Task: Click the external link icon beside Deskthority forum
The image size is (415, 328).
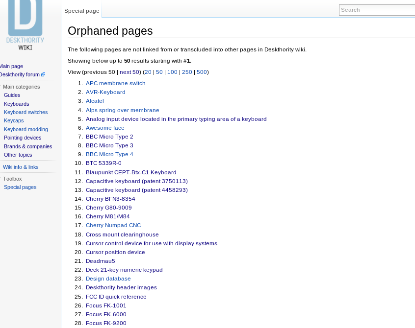Action: pyautogui.click(x=43, y=75)
